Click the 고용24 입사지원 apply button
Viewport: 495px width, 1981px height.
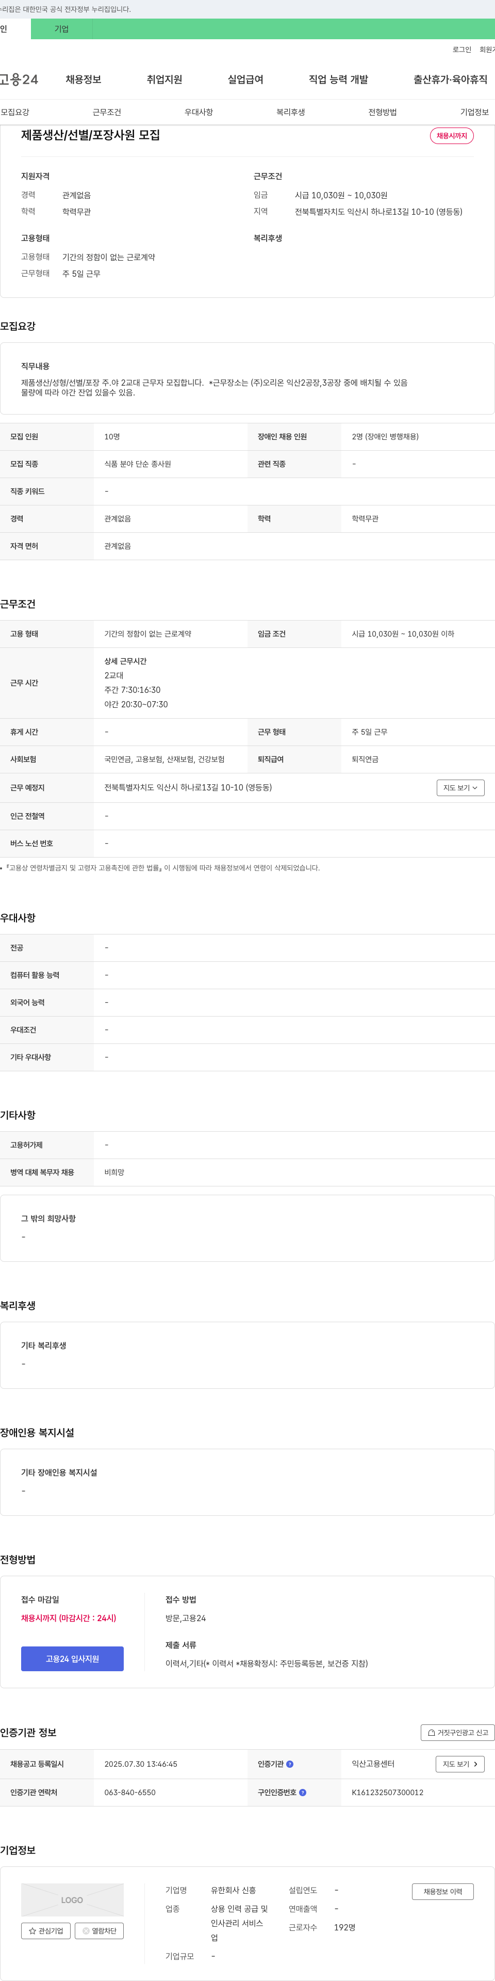(x=72, y=1659)
